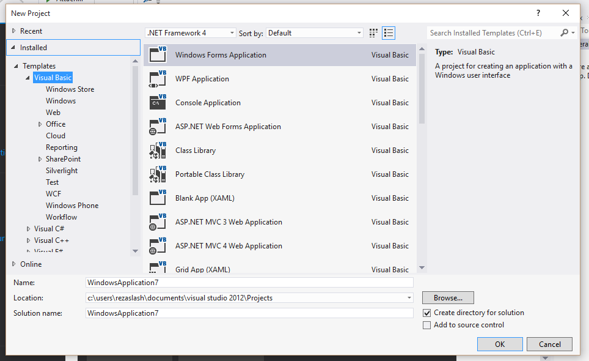Click the Search Installed Templates field
This screenshot has width=589, height=361.
tap(493, 33)
